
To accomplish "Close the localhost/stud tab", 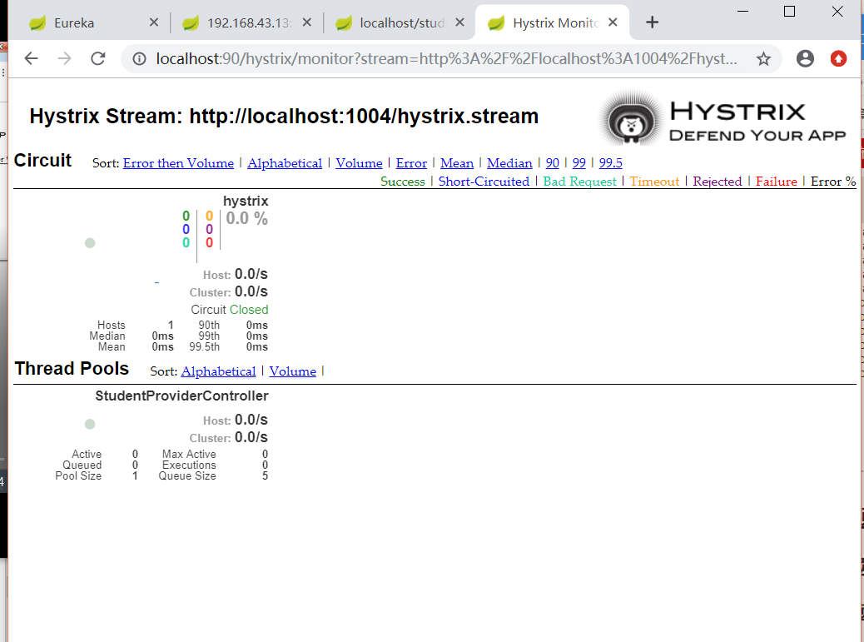I will [x=460, y=22].
